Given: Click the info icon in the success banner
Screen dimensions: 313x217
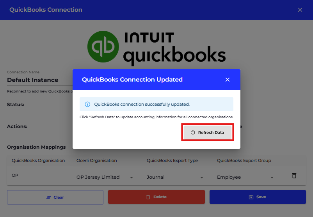Looking at the screenshot, I should pyautogui.click(x=87, y=104).
